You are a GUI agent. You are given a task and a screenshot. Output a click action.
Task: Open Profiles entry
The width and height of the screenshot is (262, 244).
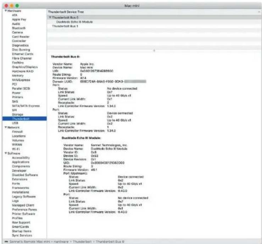17,218
